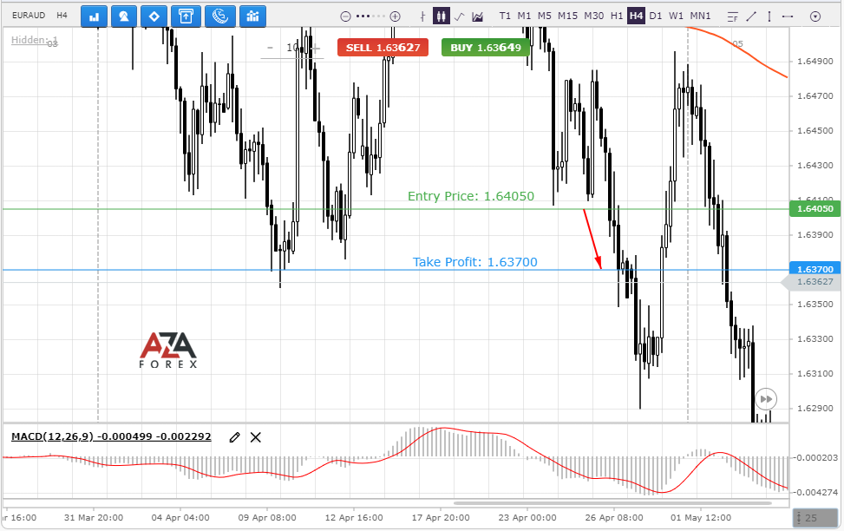The width and height of the screenshot is (844, 531).
Task: Click the blue 1.63700 take profit tag
Action: 815,268
